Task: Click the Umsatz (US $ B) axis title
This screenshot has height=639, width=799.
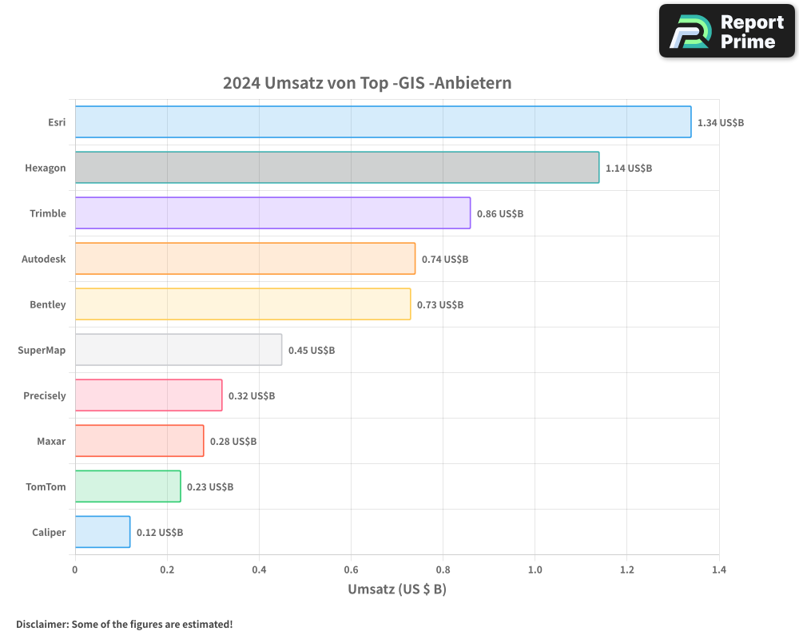Action: click(397, 589)
